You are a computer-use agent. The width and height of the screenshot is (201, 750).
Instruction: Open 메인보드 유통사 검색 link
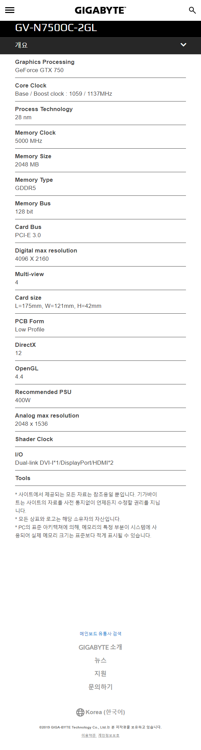(x=100, y=633)
